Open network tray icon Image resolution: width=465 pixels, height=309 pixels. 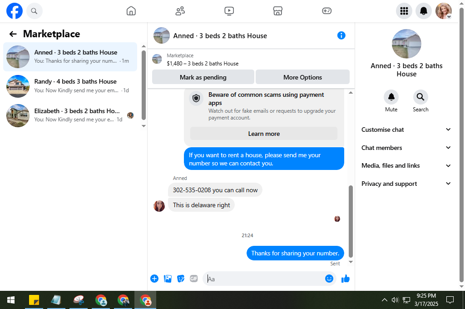pos(406,300)
